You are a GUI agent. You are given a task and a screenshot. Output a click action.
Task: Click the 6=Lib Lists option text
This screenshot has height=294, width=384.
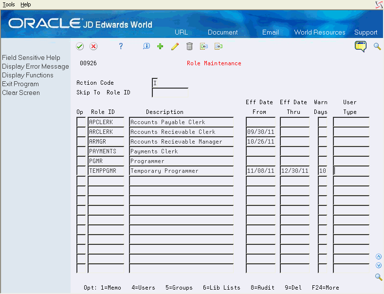click(221, 288)
